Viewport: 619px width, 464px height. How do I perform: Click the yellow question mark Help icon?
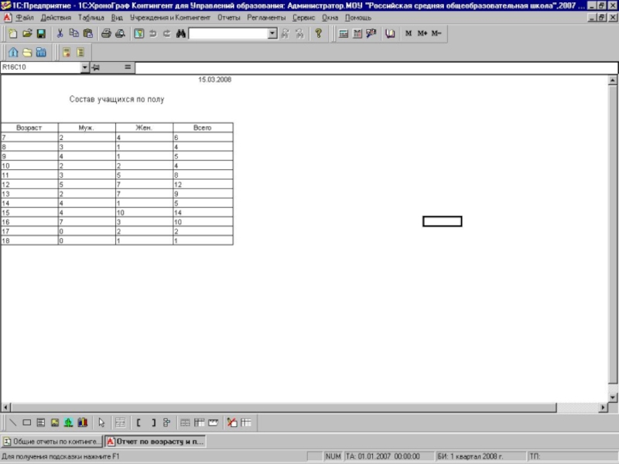[318, 34]
